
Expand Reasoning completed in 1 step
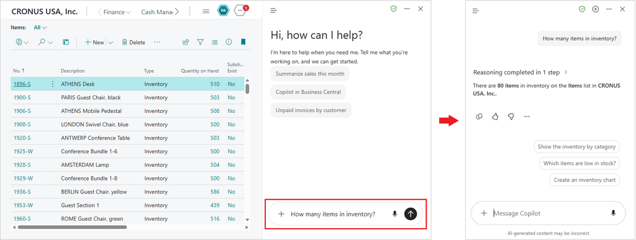(x=520, y=73)
